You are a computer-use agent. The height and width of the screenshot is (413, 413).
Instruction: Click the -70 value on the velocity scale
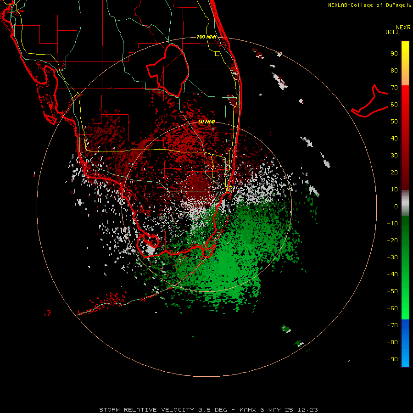tap(392, 325)
